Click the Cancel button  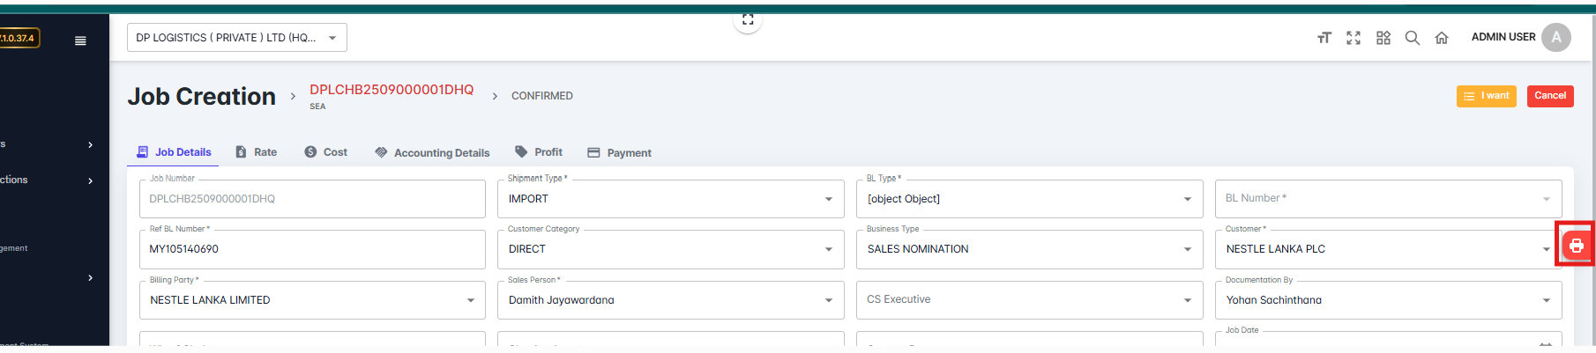pyautogui.click(x=1549, y=96)
